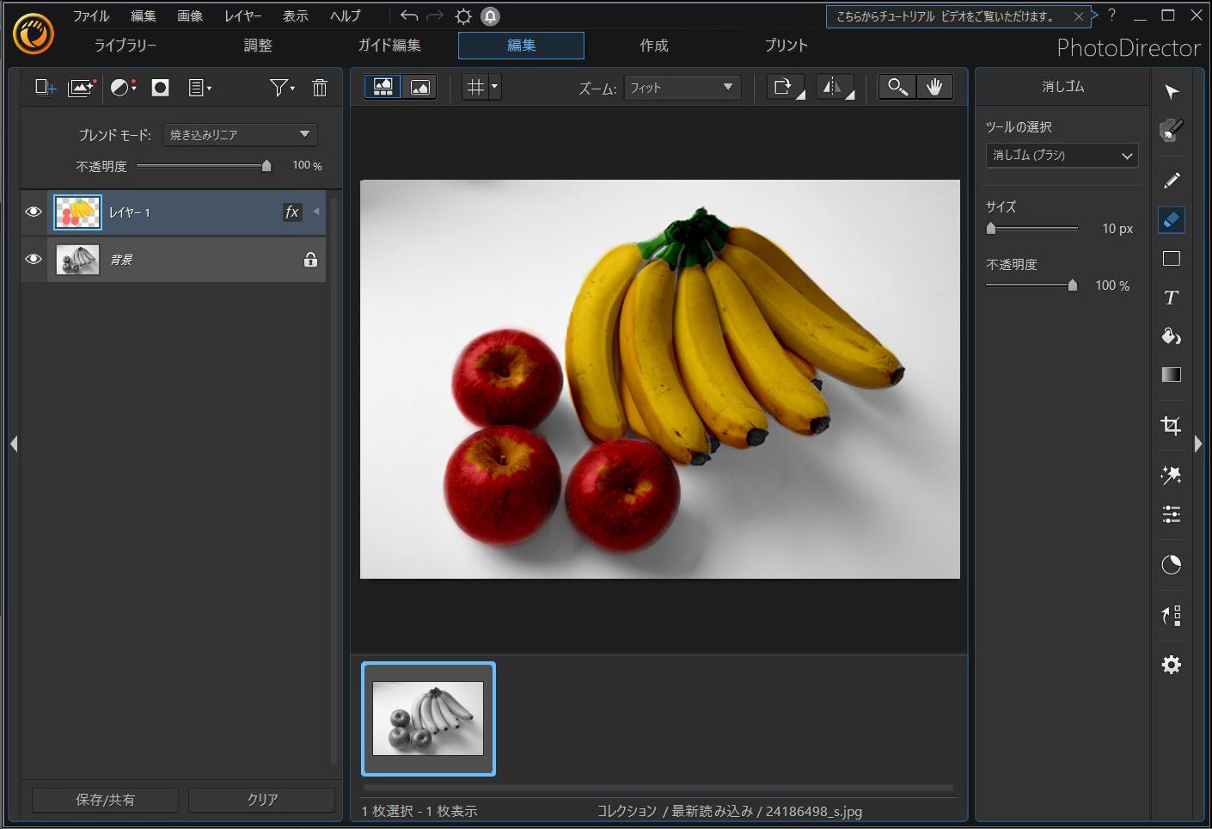Viewport: 1212px width, 829px height.
Task: Click the rotate image icon
Action: (x=786, y=87)
